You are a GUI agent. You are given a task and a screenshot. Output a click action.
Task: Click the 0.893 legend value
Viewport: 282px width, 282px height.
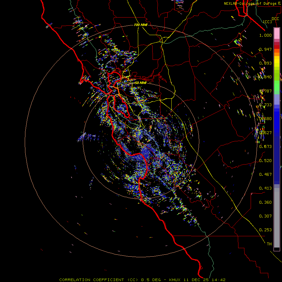click(265, 63)
